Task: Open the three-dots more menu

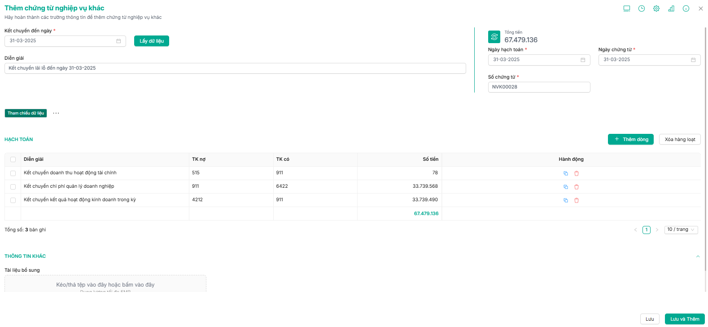Action: [56, 113]
